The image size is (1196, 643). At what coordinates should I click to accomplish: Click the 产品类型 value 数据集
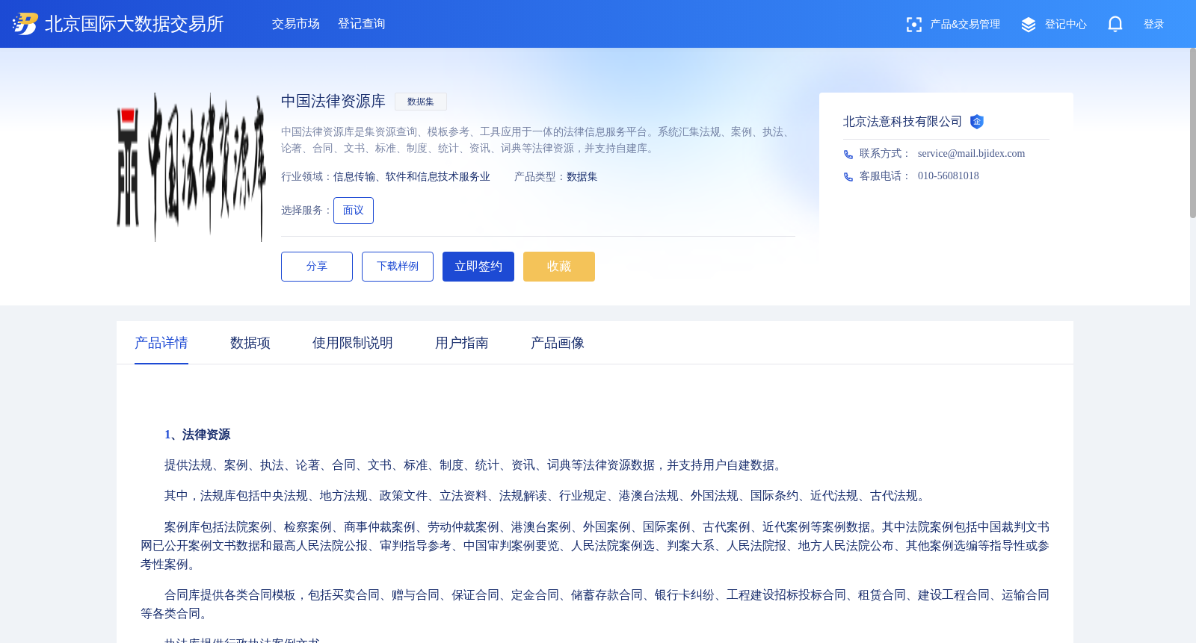(582, 177)
